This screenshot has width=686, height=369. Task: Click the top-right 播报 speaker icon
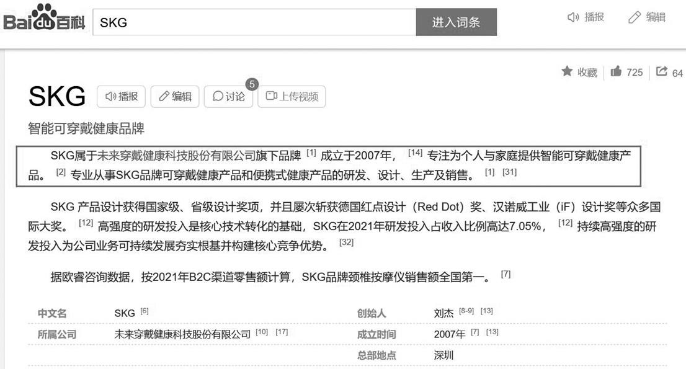coord(573,18)
